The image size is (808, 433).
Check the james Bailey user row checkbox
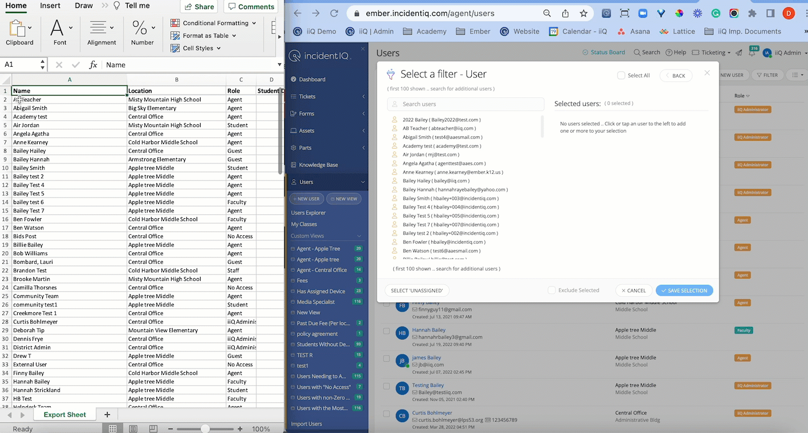[x=386, y=359]
